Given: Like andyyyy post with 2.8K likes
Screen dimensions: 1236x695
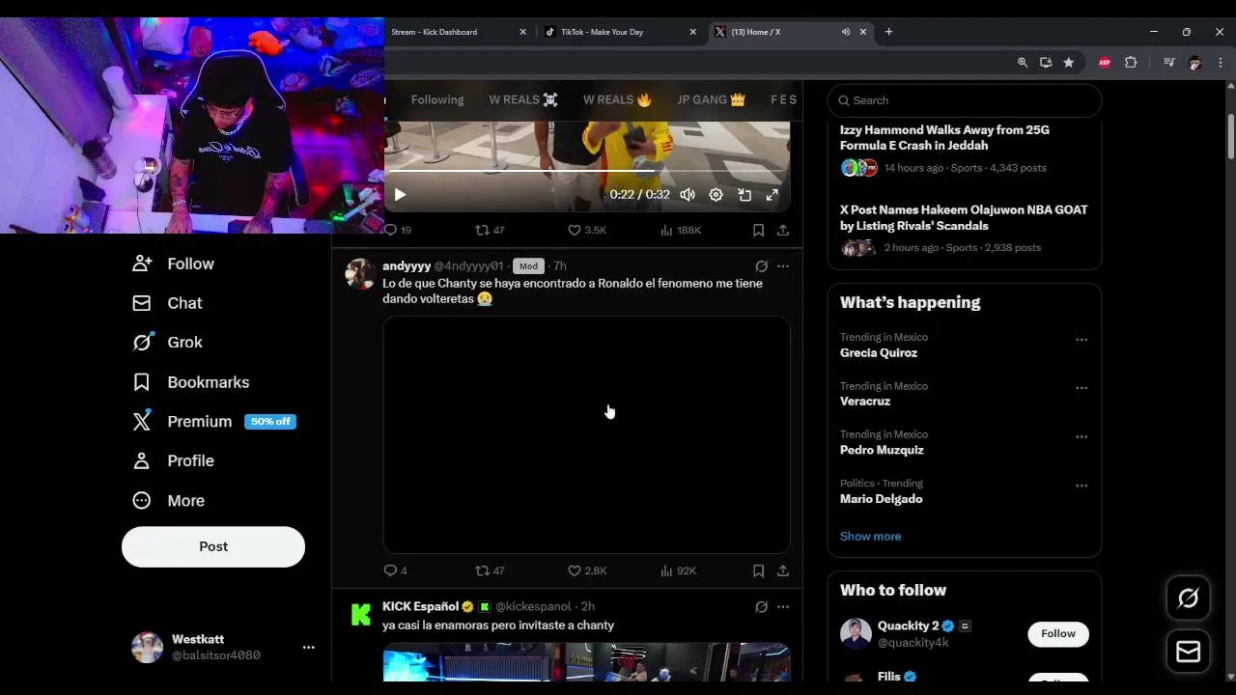Looking at the screenshot, I should tap(587, 570).
